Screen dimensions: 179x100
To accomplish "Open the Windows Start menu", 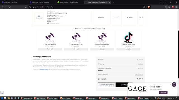I will coord(2,98).
